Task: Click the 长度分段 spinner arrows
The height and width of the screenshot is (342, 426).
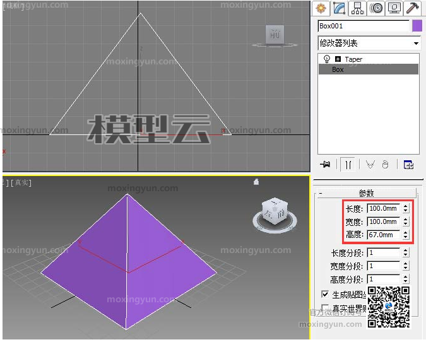Action: [x=406, y=253]
